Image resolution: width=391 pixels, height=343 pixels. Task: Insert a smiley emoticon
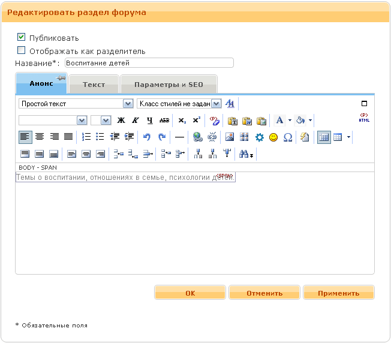273,137
